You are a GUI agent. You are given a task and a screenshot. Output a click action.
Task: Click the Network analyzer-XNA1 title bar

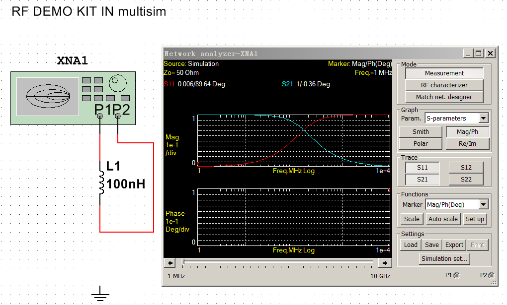312,53
